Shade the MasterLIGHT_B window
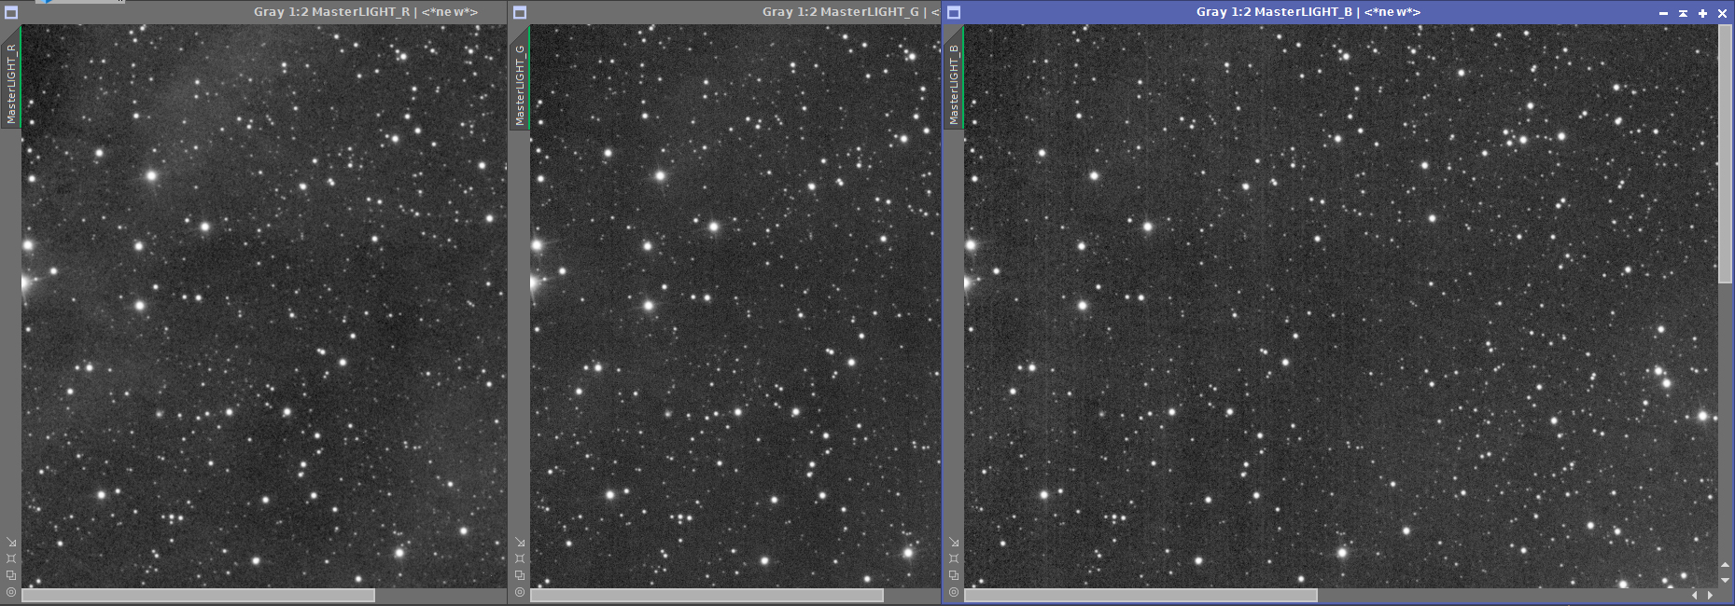Screen dimensions: 1735x606 click(1683, 13)
